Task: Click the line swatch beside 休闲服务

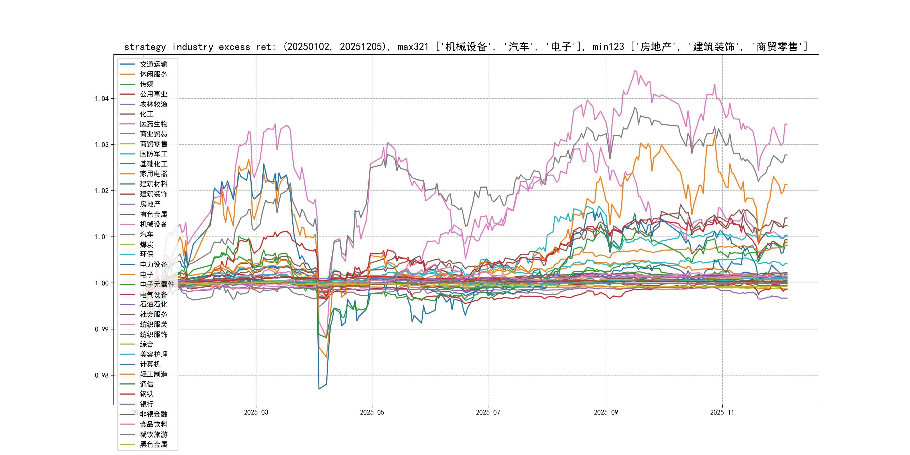Action: pos(127,74)
